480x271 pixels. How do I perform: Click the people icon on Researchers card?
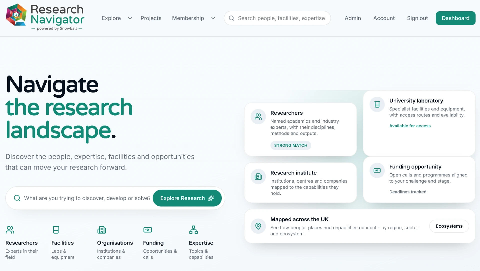coord(258,116)
